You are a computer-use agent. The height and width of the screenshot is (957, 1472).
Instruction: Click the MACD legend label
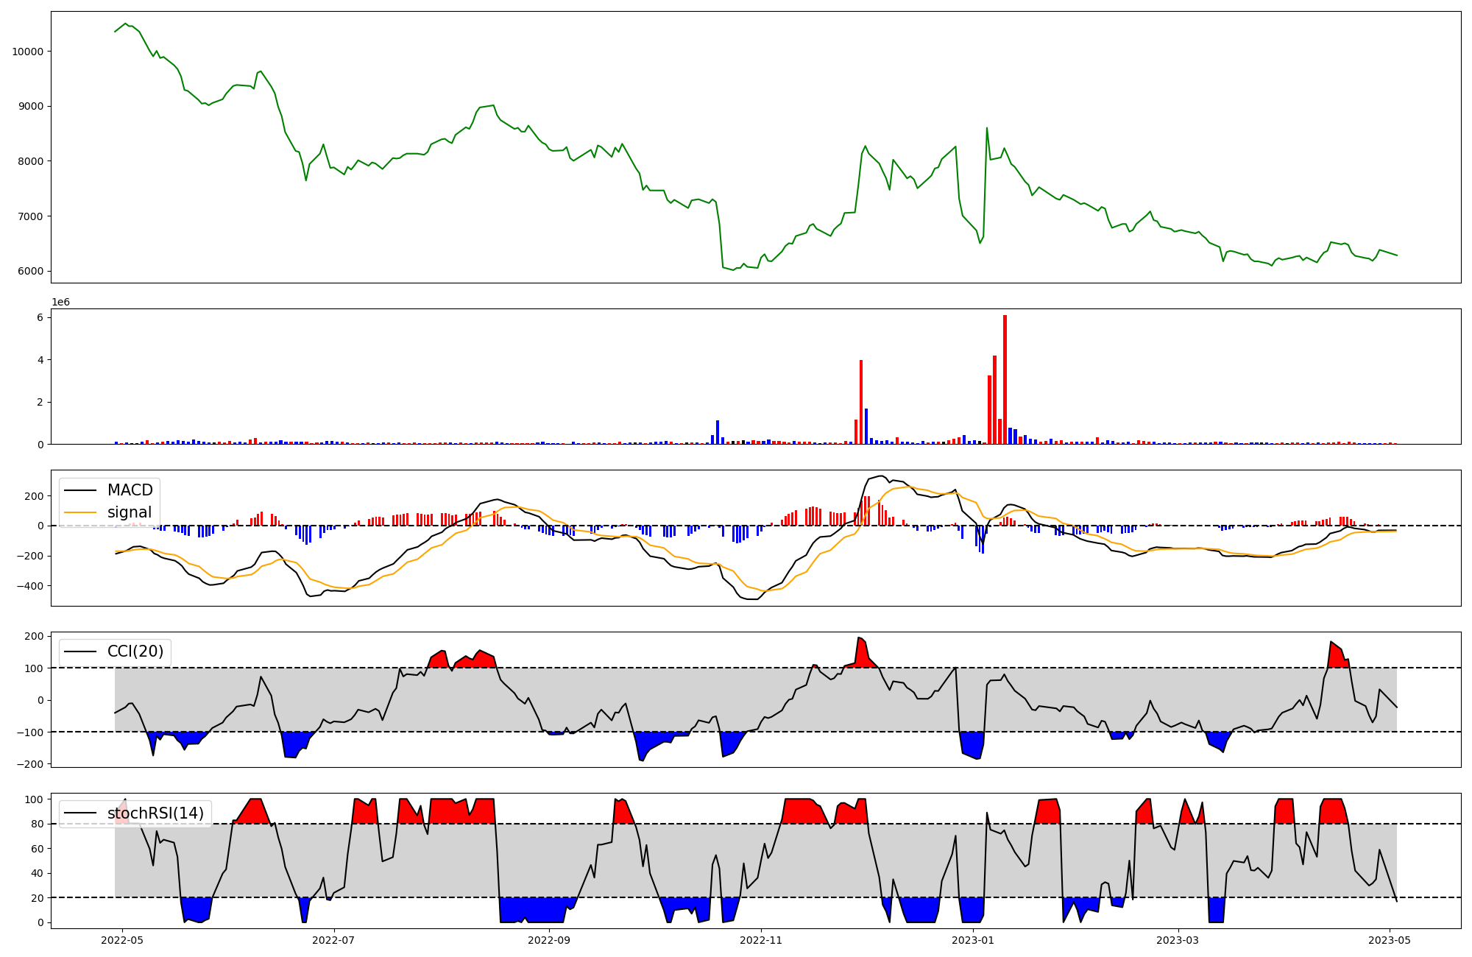click(x=130, y=490)
